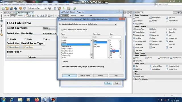Viewport: 182px width, 102px height.
Task: Click the New Project toolbar icon
Action: [x=7, y=8]
